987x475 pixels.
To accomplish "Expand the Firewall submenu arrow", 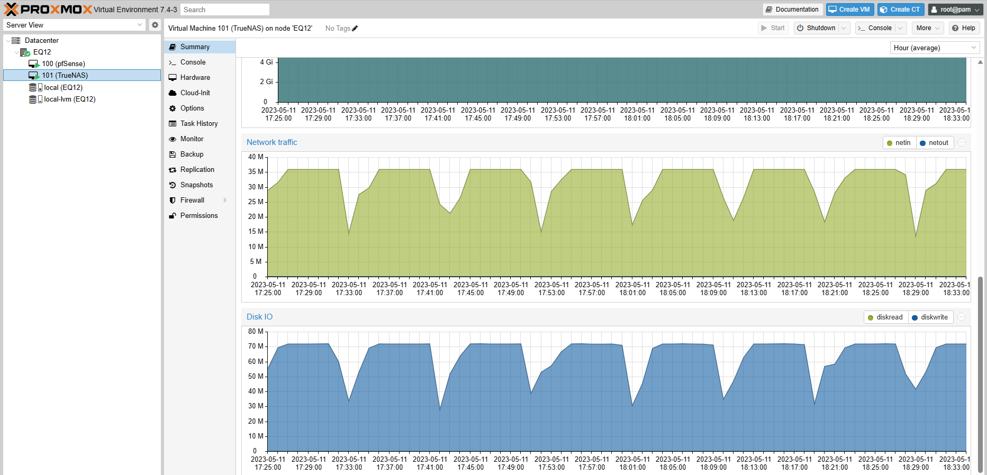I will [225, 200].
